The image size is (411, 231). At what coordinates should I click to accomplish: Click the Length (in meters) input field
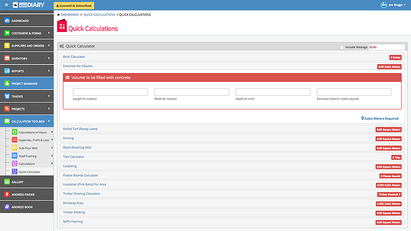pos(110,92)
